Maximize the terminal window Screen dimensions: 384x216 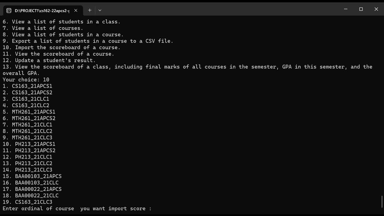pyautogui.click(x=361, y=9)
